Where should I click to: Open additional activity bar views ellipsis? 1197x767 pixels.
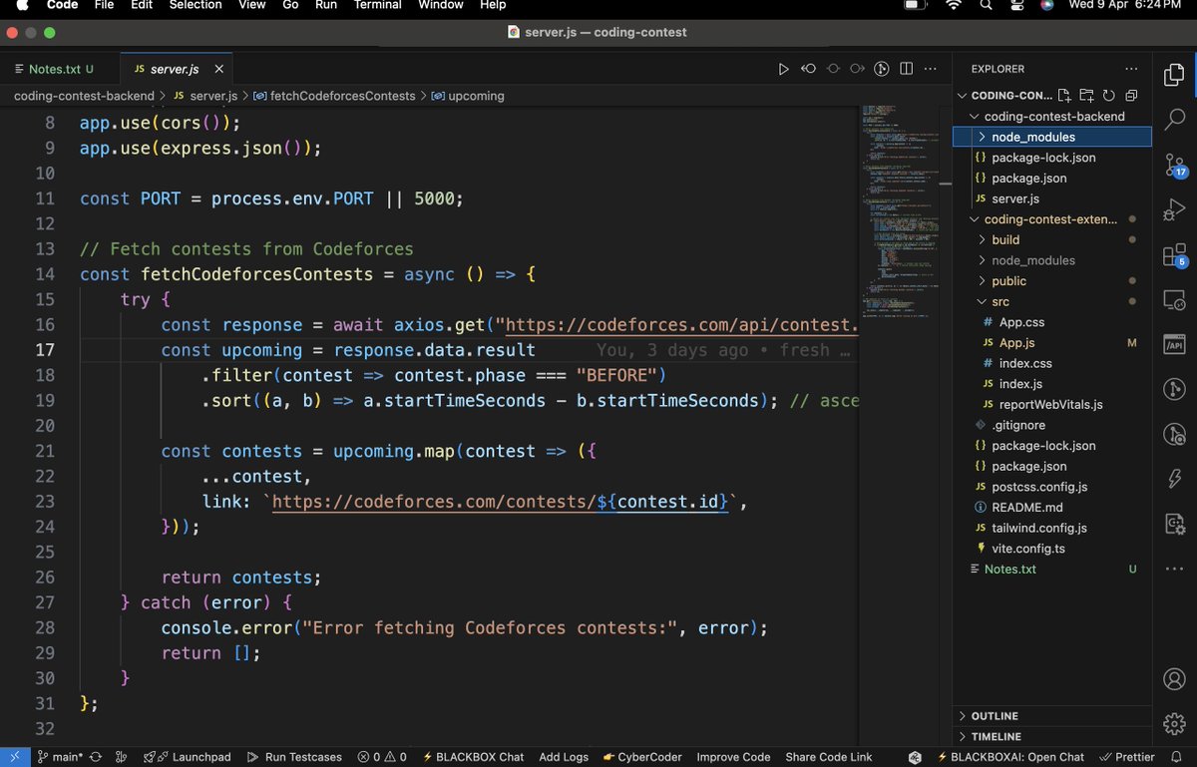pos(1174,569)
